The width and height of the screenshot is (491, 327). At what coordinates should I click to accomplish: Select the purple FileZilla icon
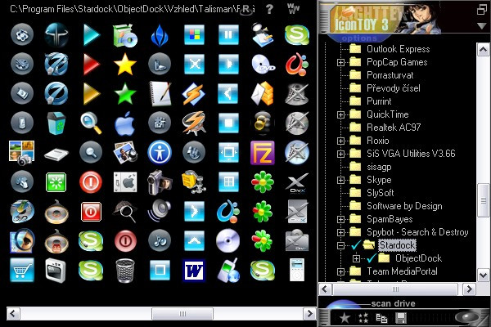coord(263,153)
